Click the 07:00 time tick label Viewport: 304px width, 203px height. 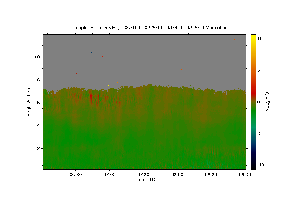click(x=109, y=175)
